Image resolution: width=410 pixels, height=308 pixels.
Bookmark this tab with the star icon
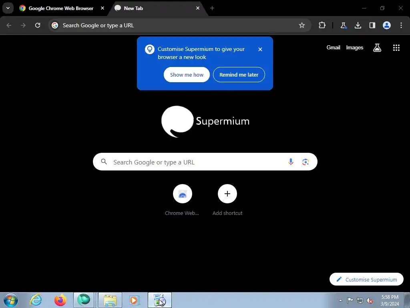tap(302, 25)
